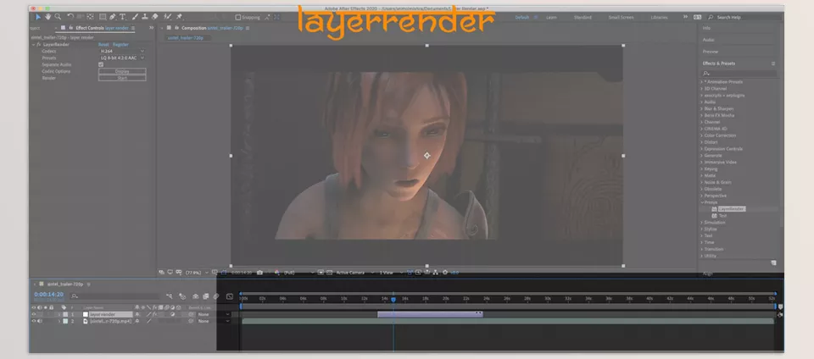The image size is (814, 359).
Task: Select the Rectangle shape tool
Action: pos(103,17)
